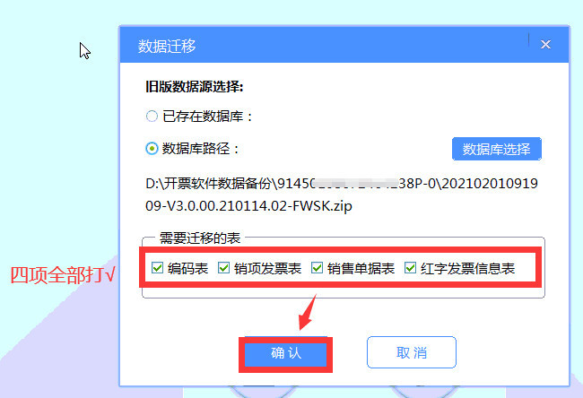Confirm migration with the 确认 button
Screen dimensions: 583x398
point(285,353)
